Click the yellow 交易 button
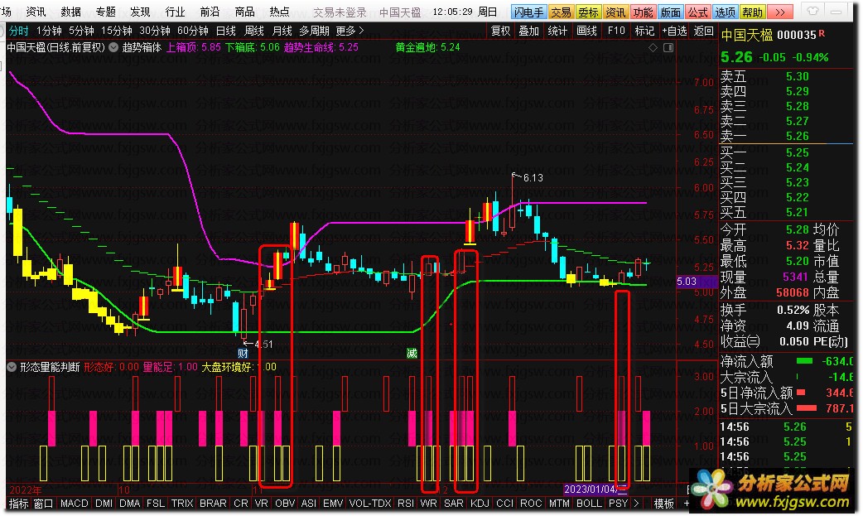Image resolution: width=863 pixels, height=516 pixels. coord(561,12)
